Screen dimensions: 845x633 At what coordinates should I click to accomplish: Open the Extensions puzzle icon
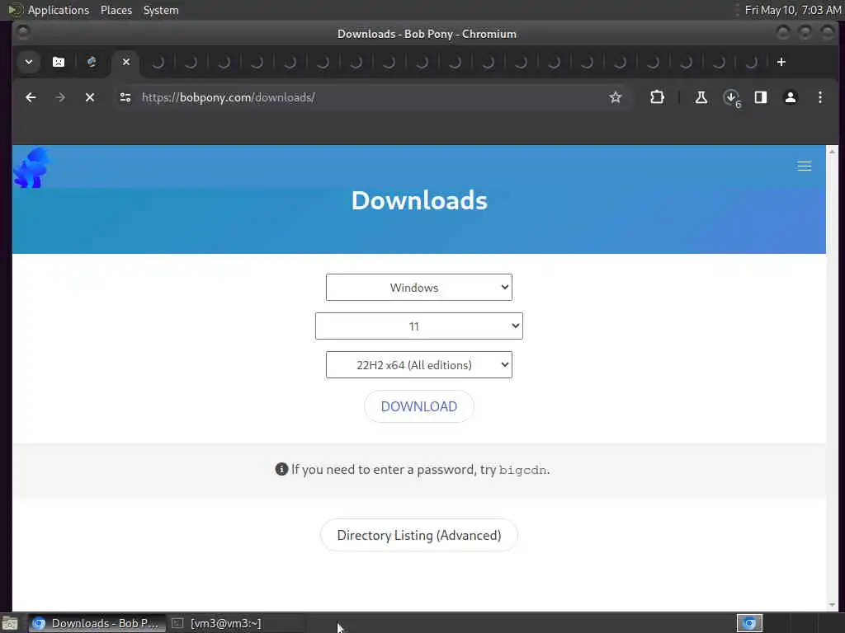[x=657, y=97]
